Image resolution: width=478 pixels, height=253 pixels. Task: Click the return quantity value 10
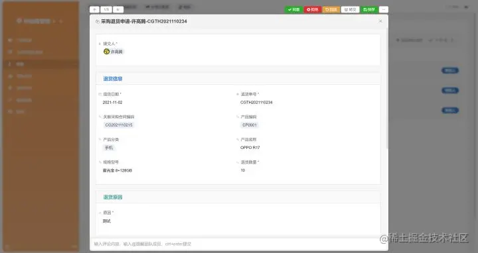[243, 170]
